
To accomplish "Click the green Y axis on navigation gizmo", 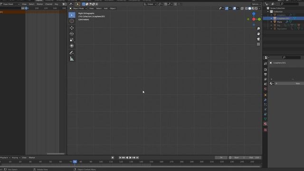I will (259, 19).
